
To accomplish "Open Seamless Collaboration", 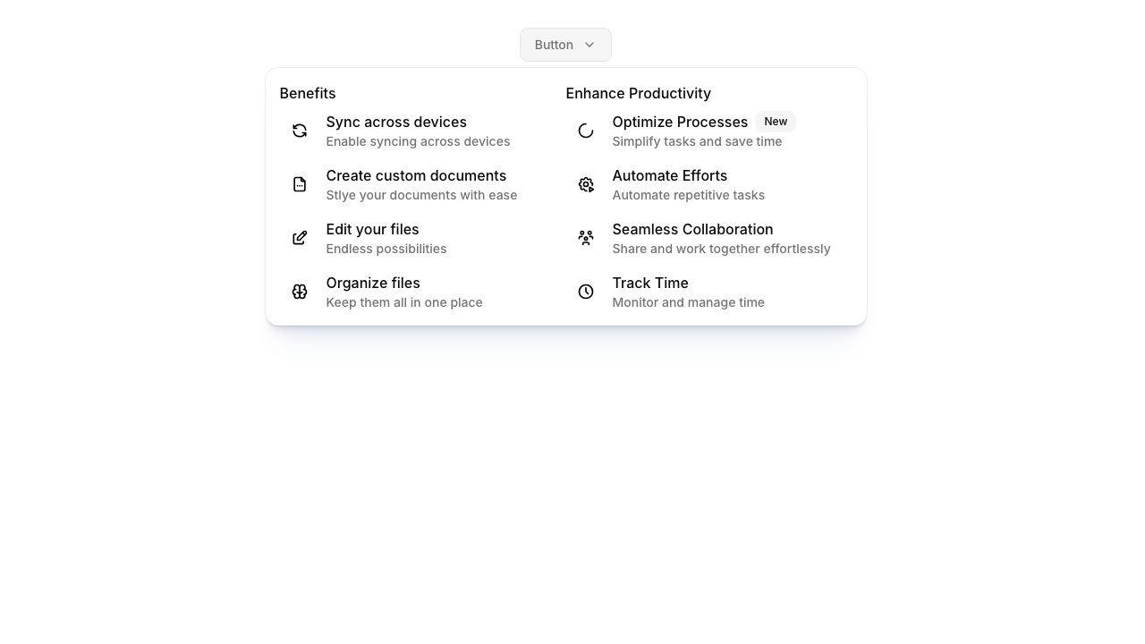I will pyautogui.click(x=692, y=230).
